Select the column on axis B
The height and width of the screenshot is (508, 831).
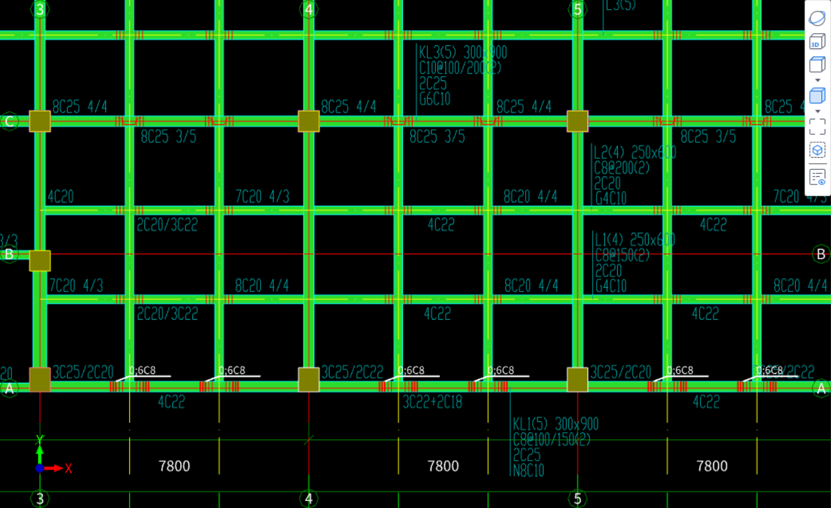40,260
